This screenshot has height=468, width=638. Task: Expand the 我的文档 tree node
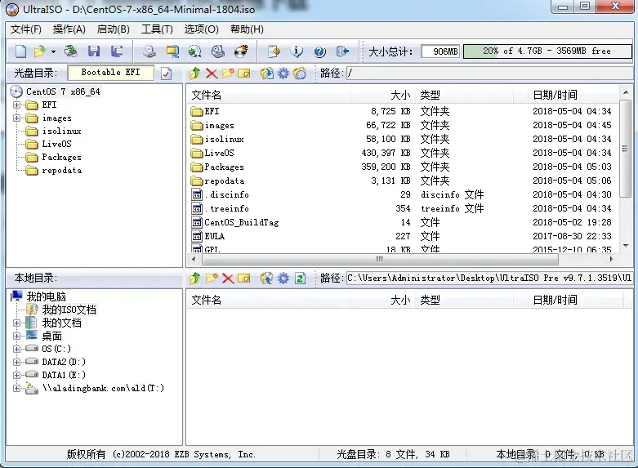pyautogui.click(x=16, y=323)
